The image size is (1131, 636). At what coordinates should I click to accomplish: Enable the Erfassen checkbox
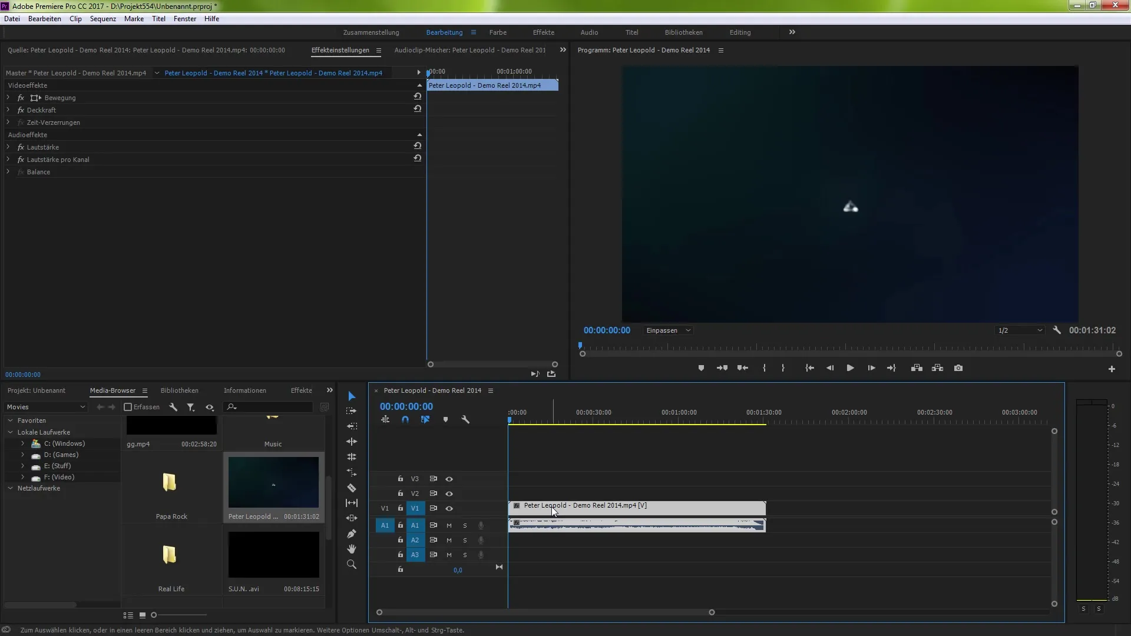click(128, 407)
